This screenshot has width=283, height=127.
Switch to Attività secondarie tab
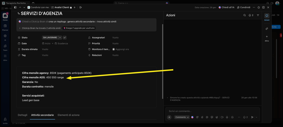tap(42, 115)
